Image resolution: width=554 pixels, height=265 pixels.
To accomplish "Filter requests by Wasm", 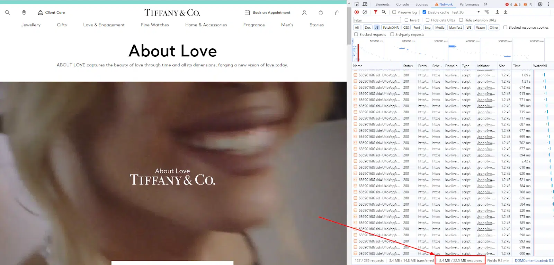I will click(481, 27).
